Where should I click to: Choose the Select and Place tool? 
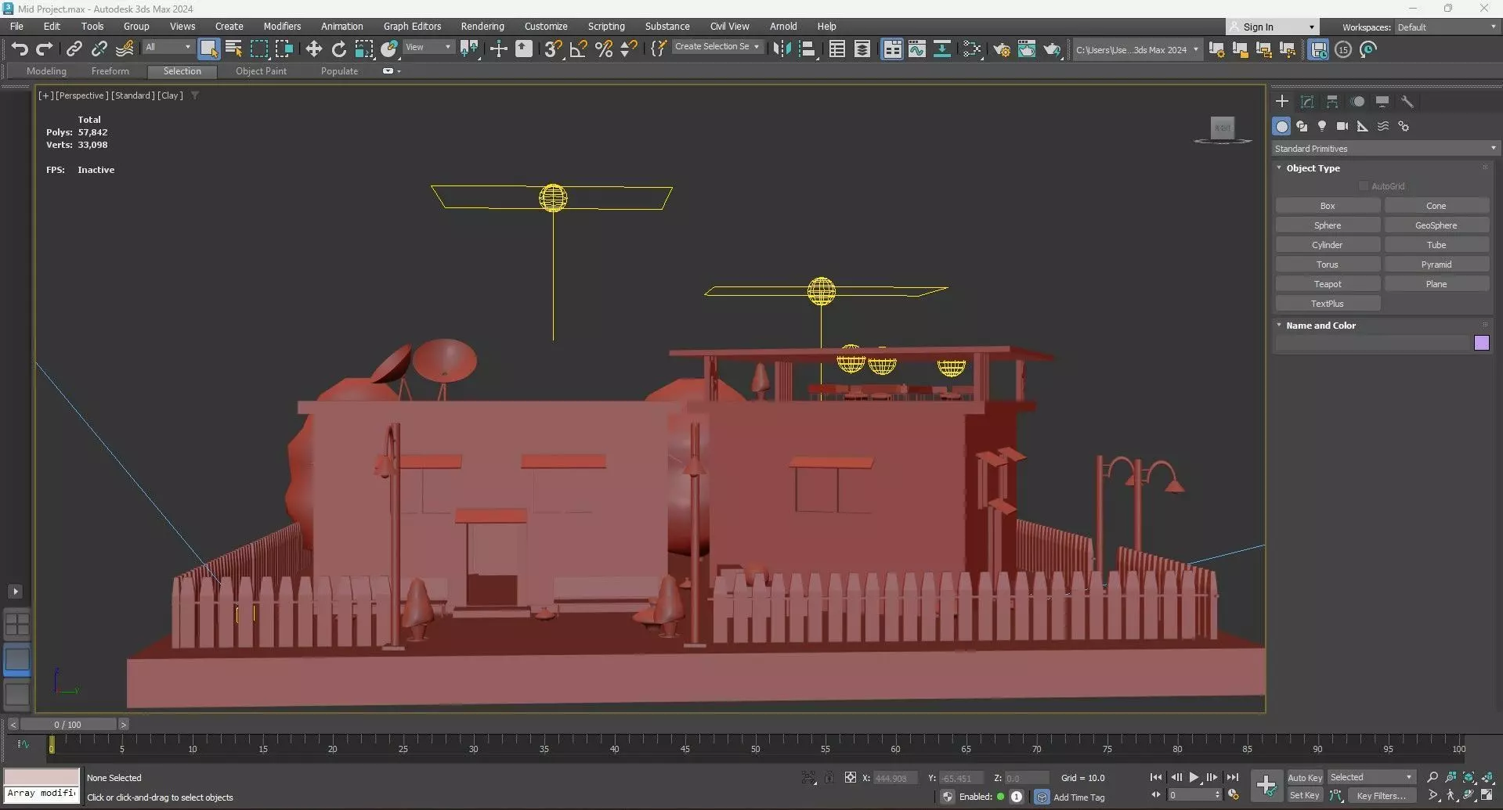point(388,49)
